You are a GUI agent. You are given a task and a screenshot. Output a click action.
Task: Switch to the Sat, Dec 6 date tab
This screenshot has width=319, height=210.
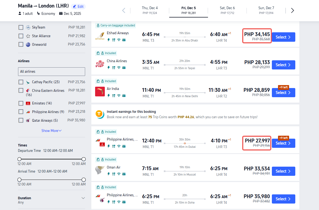click(x=227, y=10)
